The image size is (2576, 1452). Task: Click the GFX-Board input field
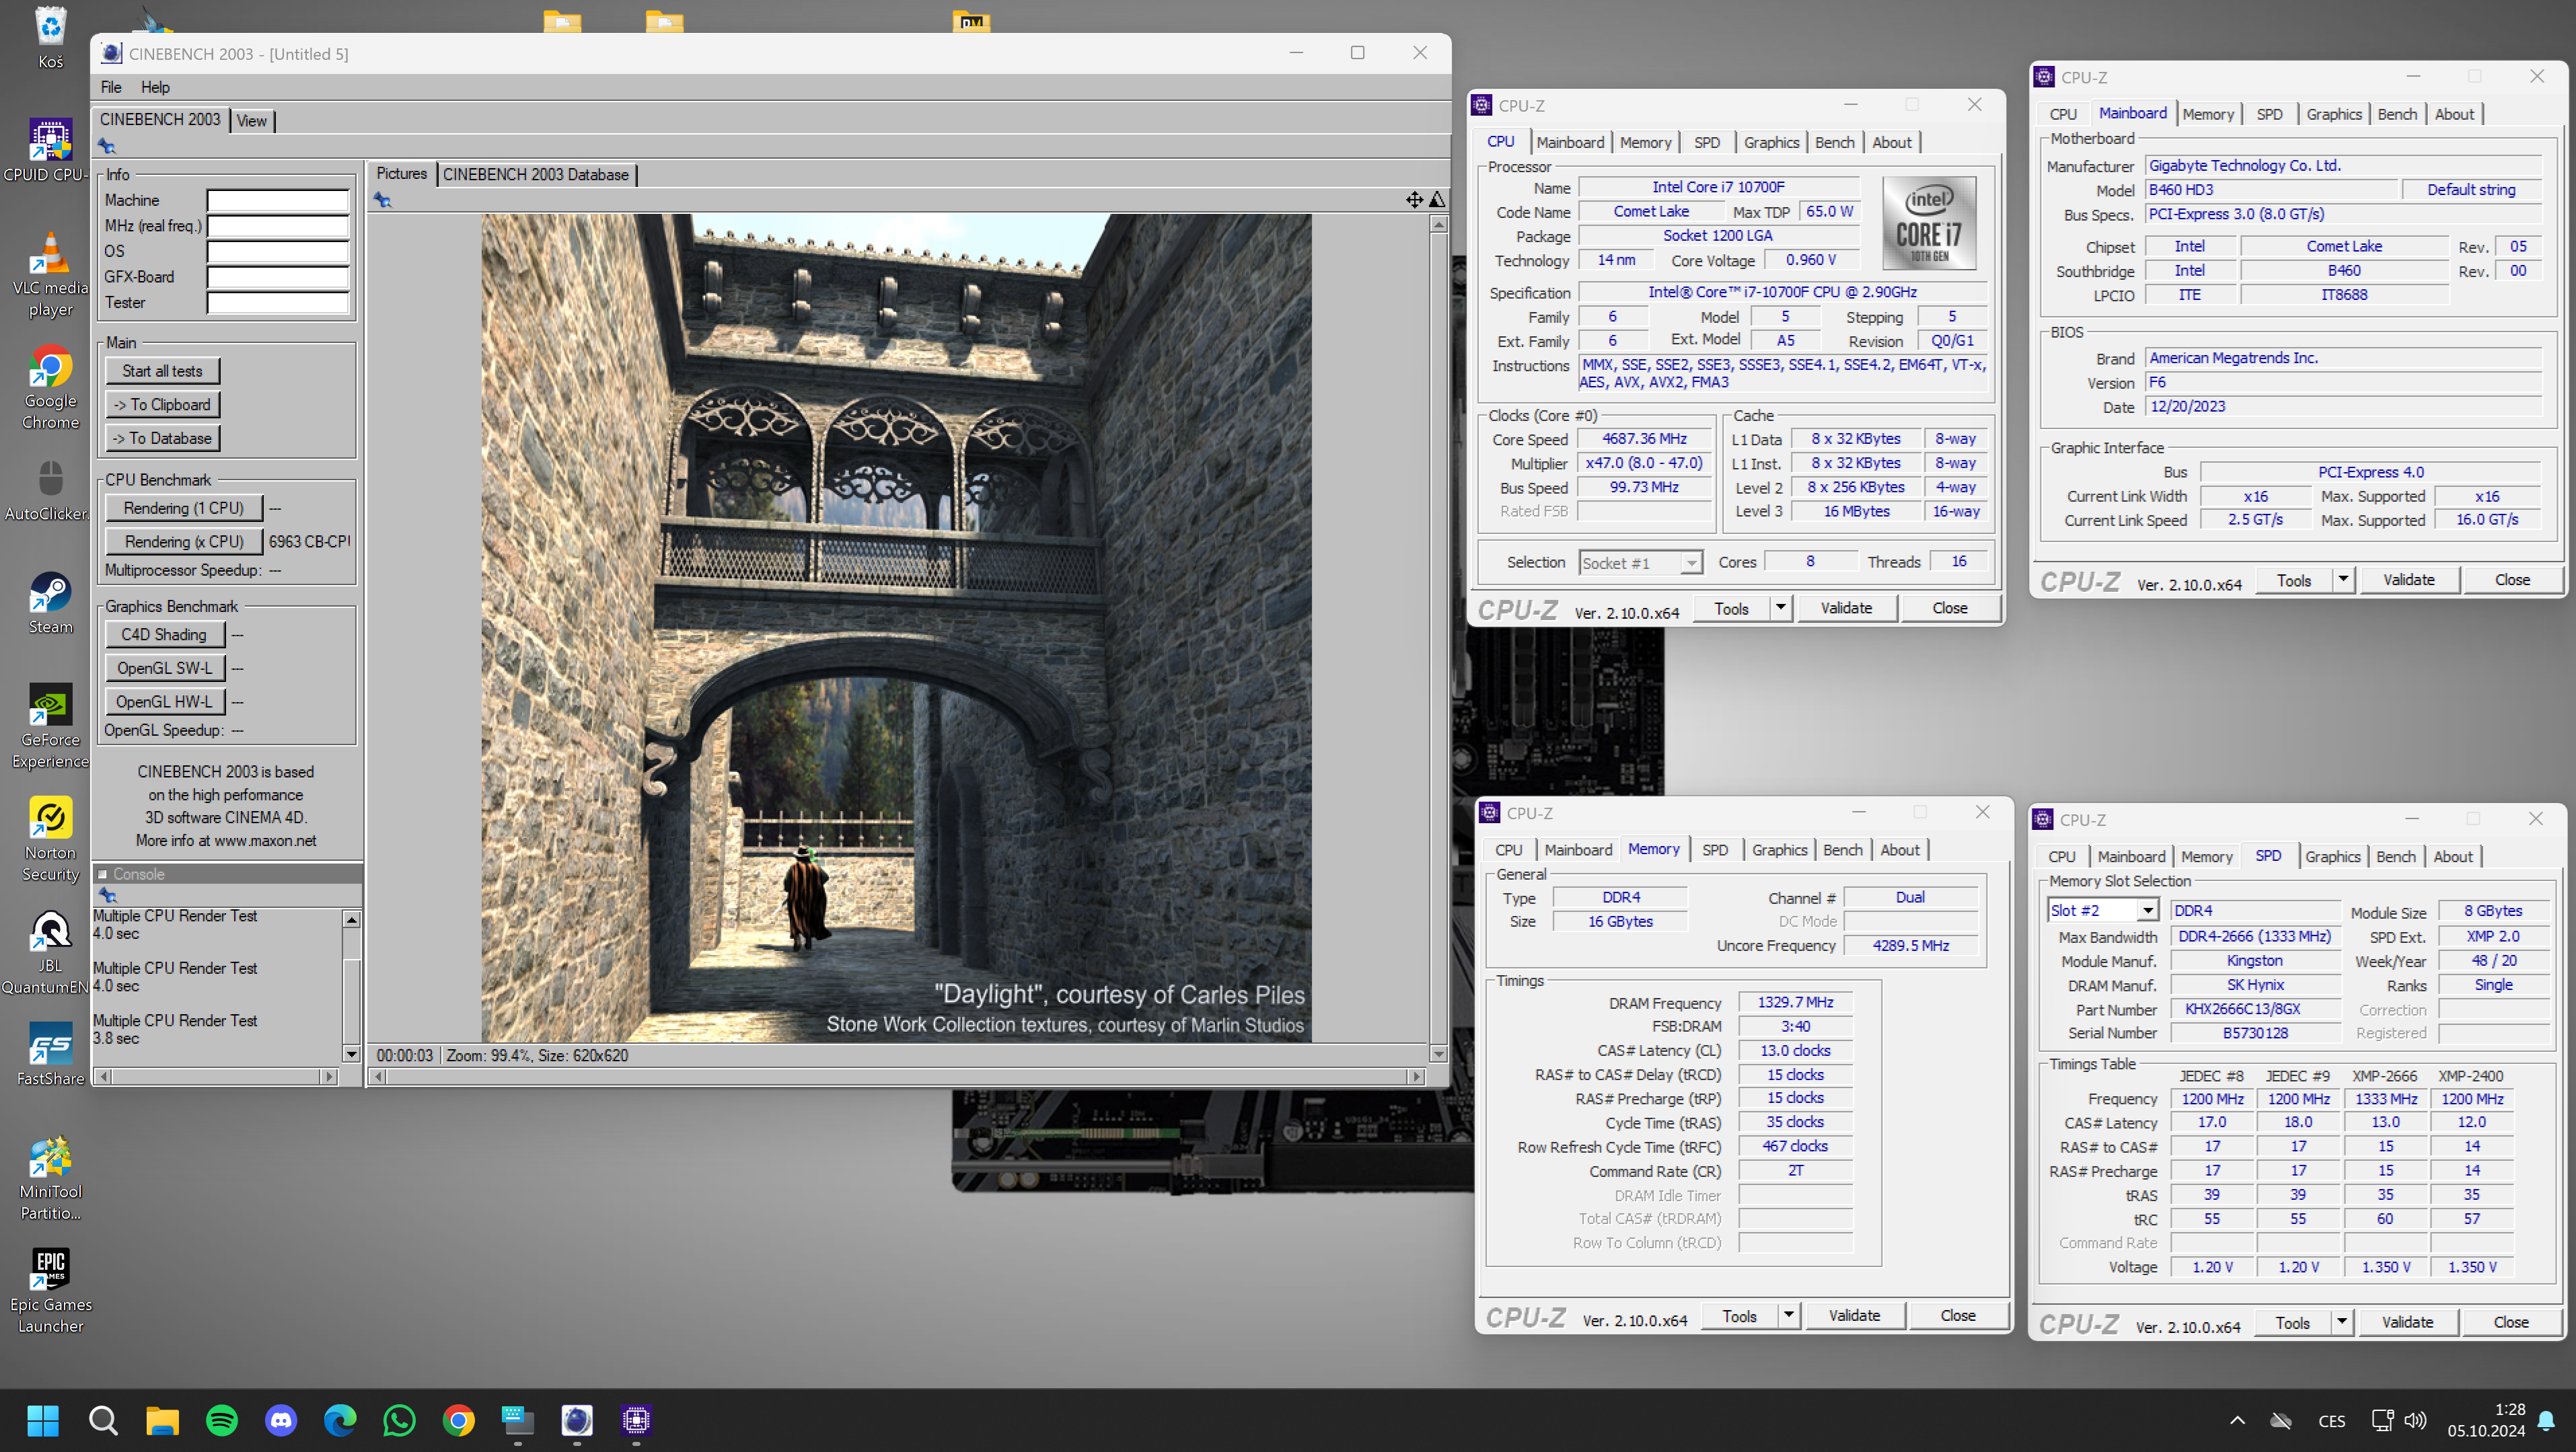click(278, 277)
